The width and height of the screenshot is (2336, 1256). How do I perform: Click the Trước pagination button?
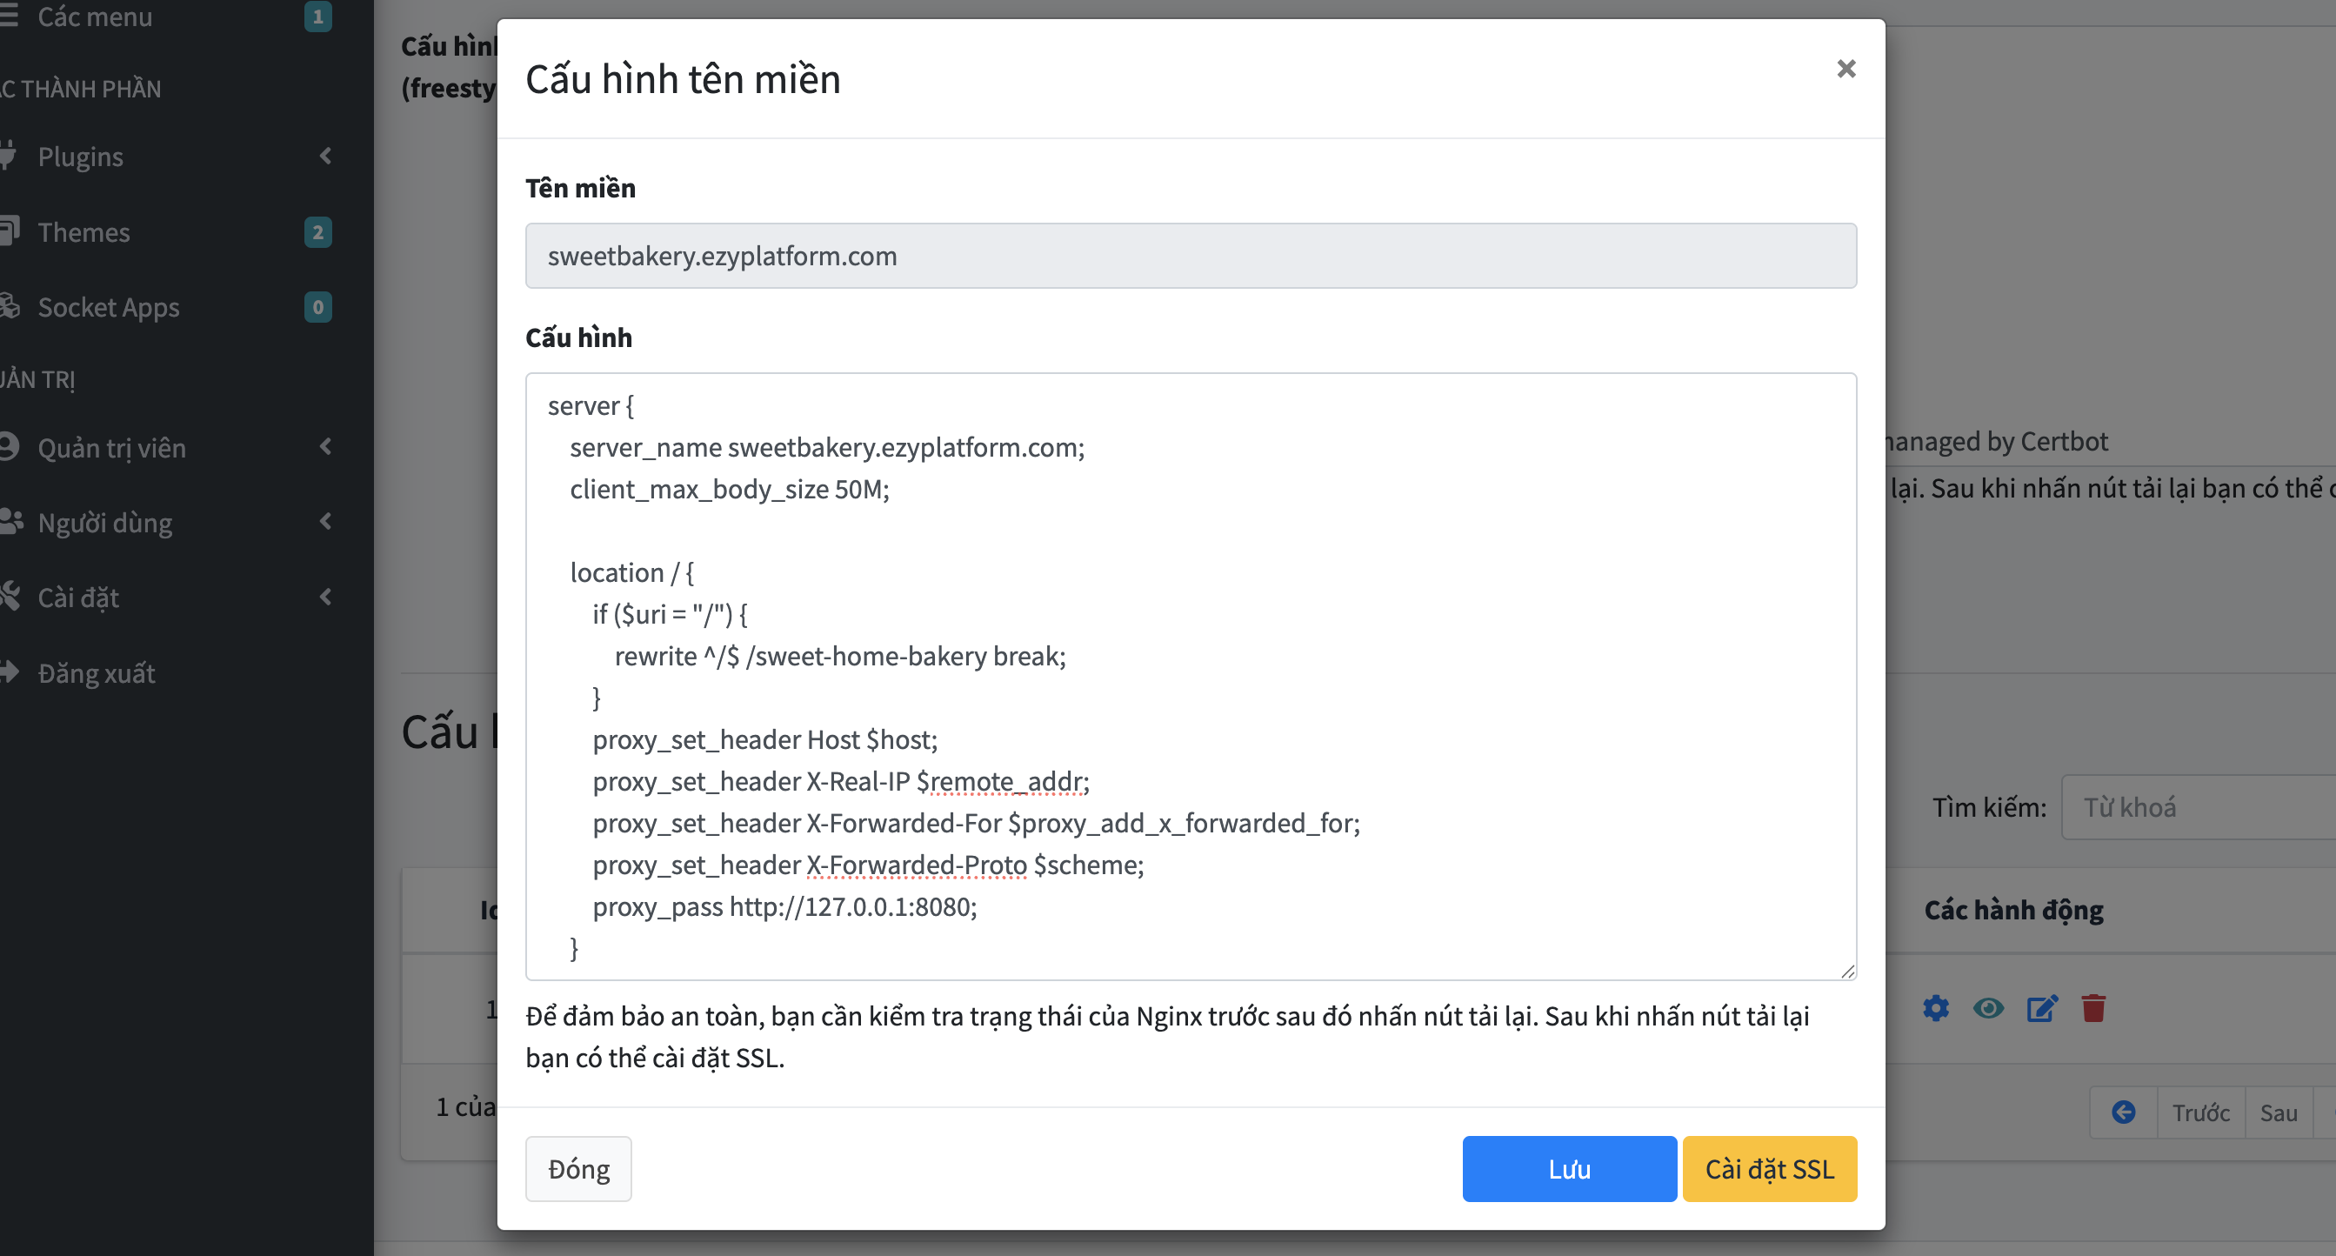tap(2200, 1112)
